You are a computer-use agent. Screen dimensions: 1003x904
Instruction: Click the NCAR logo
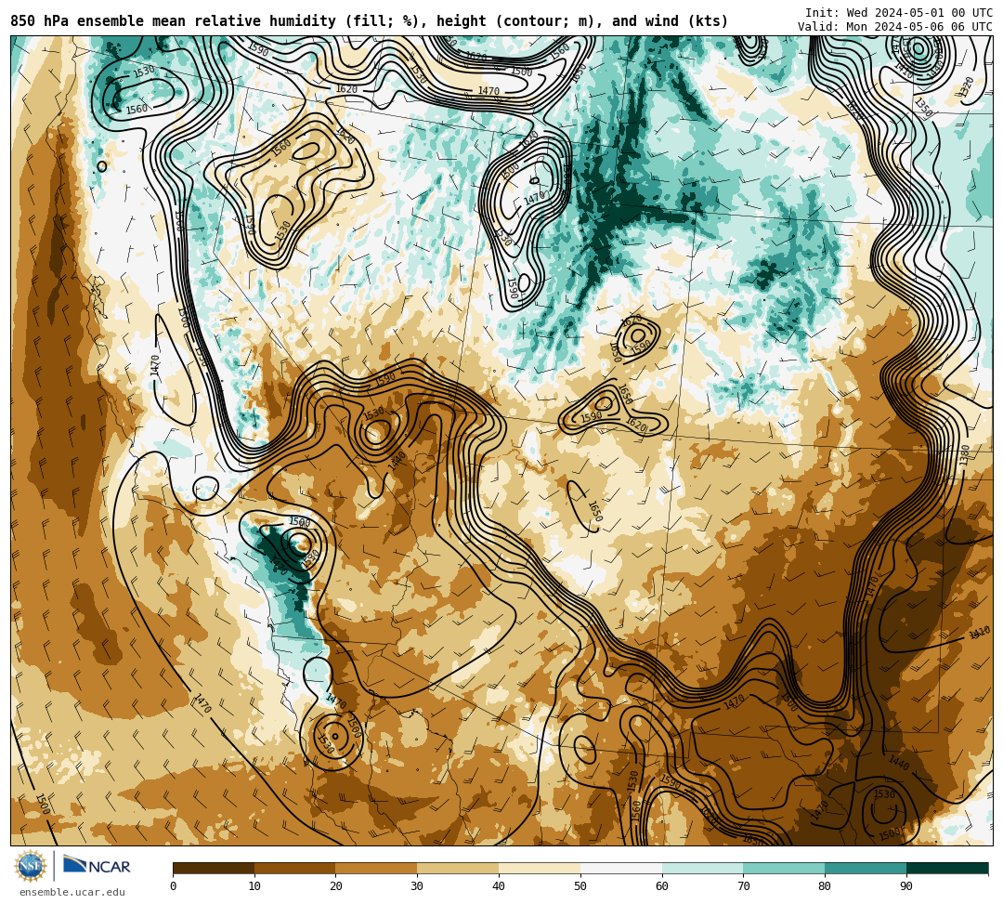[x=97, y=866]
